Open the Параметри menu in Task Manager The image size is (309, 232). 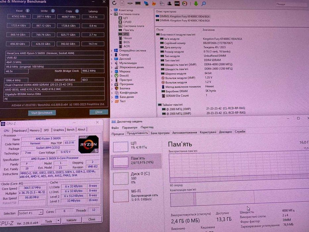[x=130, y=128]
